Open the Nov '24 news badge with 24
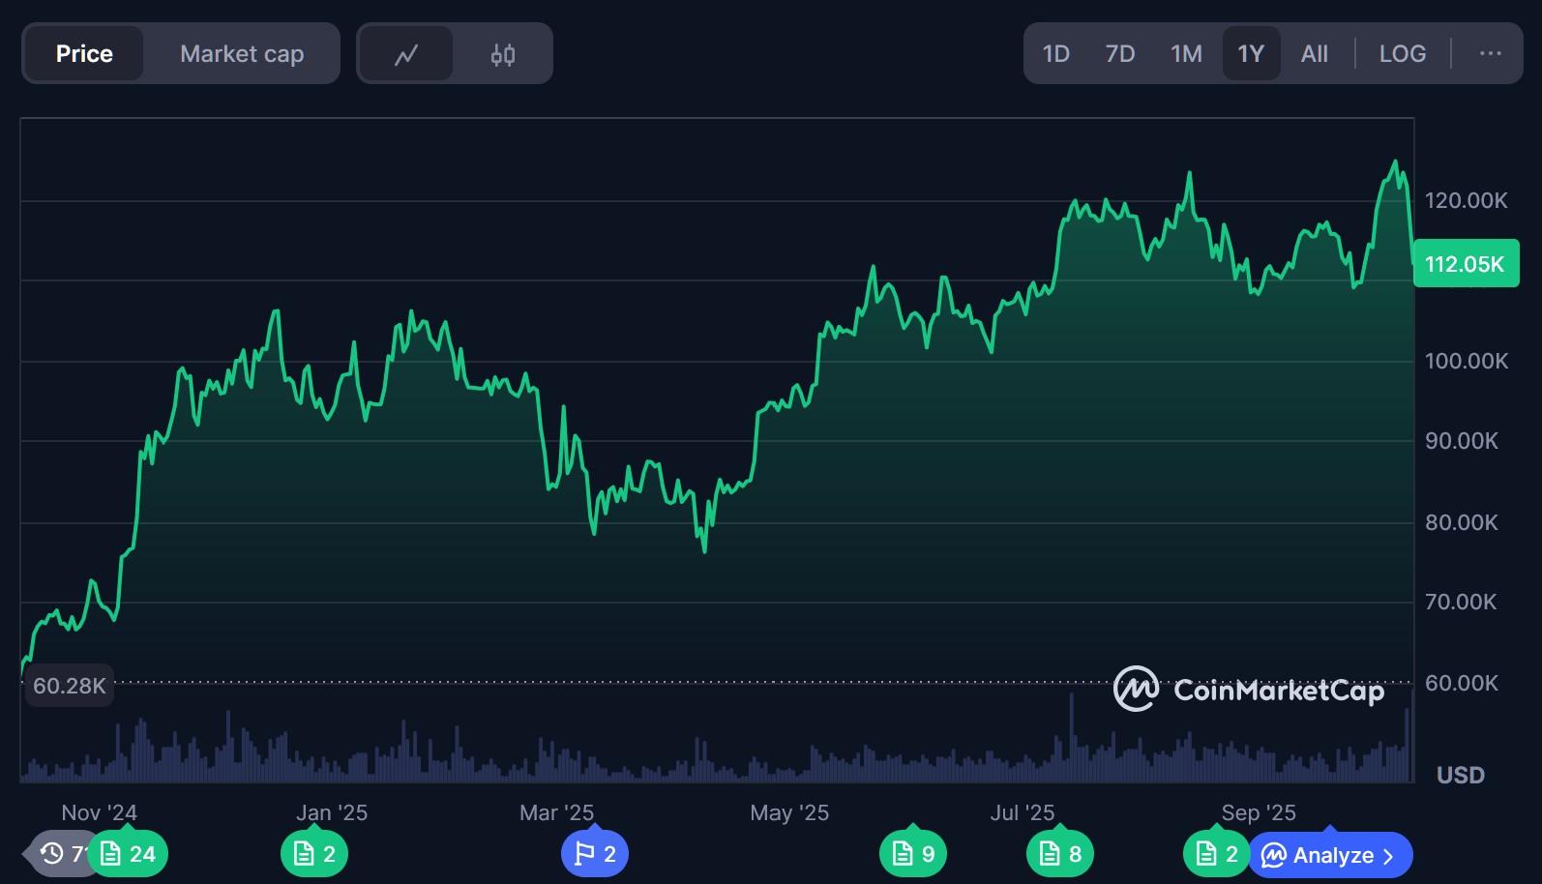Screen dimensions: 1542x884 (x=129, y=854)
